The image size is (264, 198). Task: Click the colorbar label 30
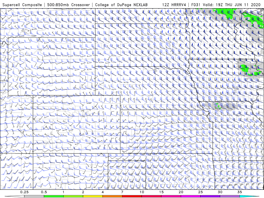pyautogui.click(x=220, y=192)
